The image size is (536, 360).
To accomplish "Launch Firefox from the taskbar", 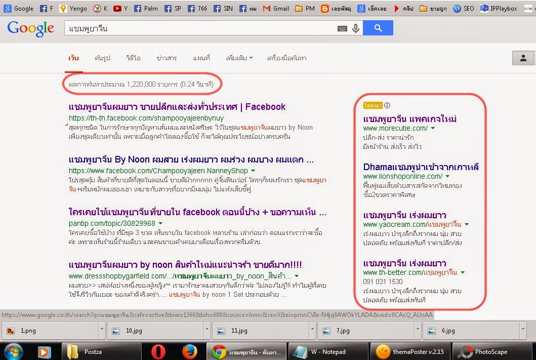I will pyautogui.click(x=189, y=352).
